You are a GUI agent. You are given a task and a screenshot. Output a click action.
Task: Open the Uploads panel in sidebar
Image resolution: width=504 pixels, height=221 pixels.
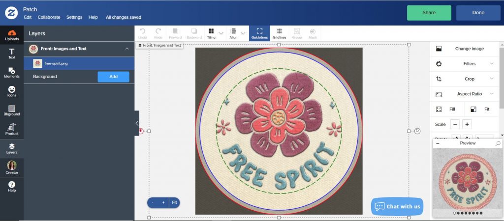11,35
